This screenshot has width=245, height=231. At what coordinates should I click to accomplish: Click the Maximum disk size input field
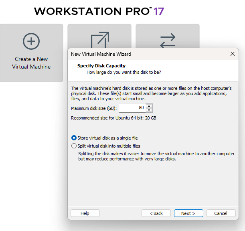(x=132, y=108)
